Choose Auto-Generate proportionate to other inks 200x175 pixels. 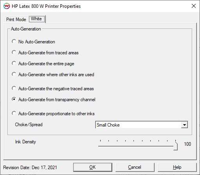pyautogui.click(x=14, y=113)
